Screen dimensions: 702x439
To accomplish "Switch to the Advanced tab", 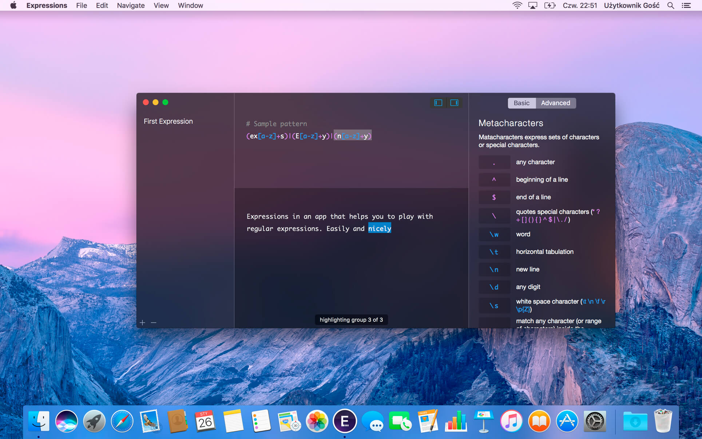I will 555,103.
